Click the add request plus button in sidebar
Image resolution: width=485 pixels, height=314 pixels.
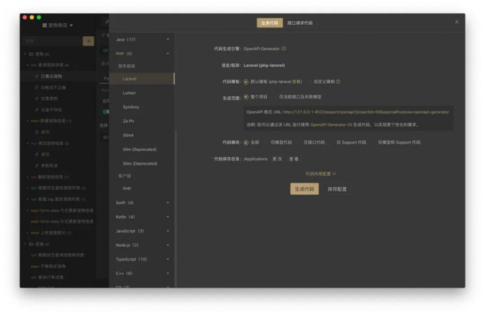point(88,41)
